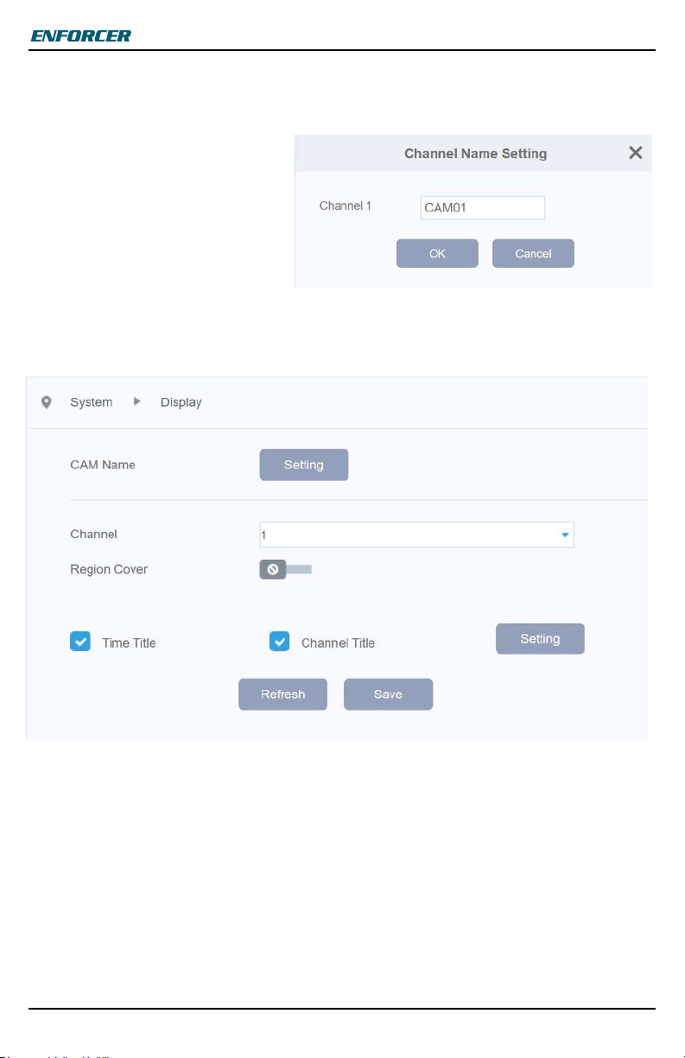Select Display in the breadcrumb

coord(181,402)
